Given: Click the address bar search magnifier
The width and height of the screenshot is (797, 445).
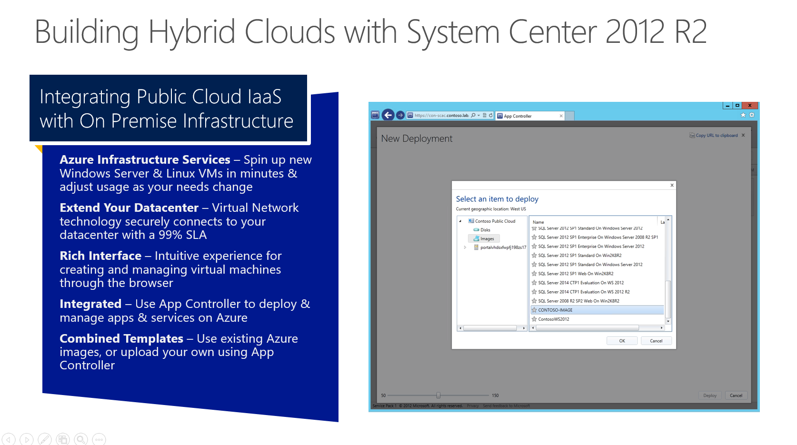Looking at the screenshot, I should (473, 115).
